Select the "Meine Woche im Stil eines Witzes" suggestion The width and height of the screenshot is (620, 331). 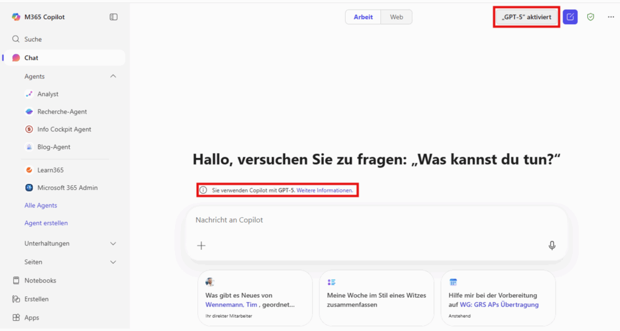point(377,298)
